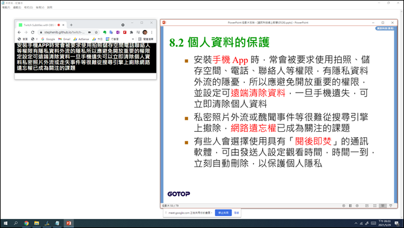Viewport: 404px width, 228px height.
Task: Open the Gmail bookmark
Action: coord(64,39)
